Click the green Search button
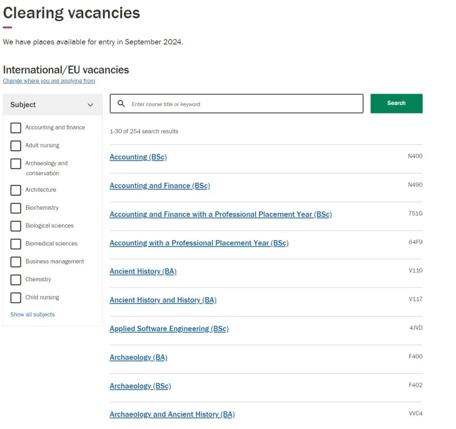Viewport: 456px width, 429px height. tap(396, 103)
